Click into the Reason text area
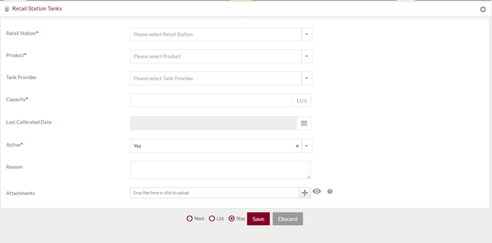This screenshot has width=492, height=243. click(220, 170)
